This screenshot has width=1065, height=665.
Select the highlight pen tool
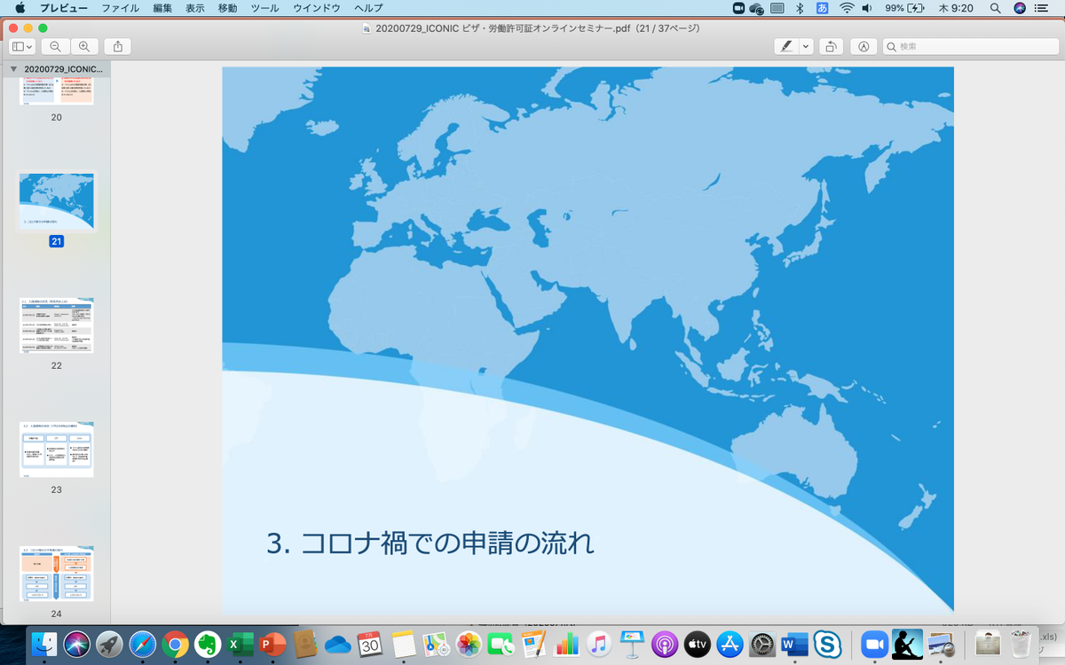[785, 46]
